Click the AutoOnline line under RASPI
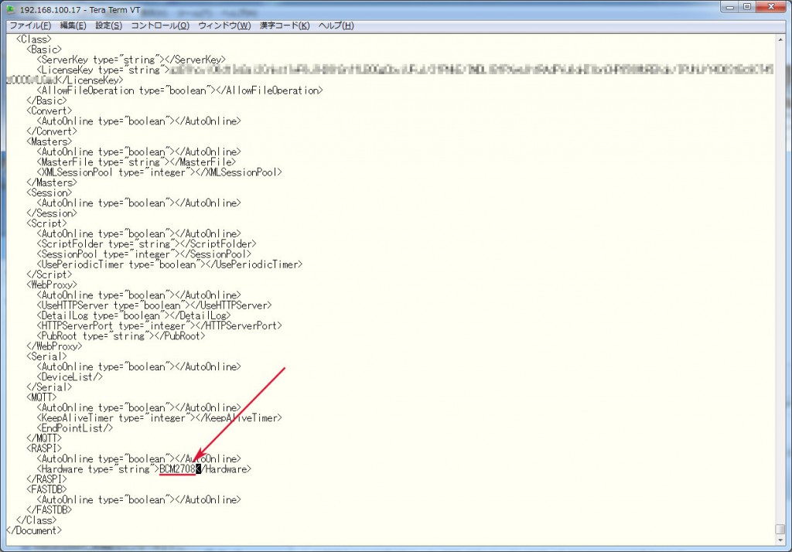 139,458
